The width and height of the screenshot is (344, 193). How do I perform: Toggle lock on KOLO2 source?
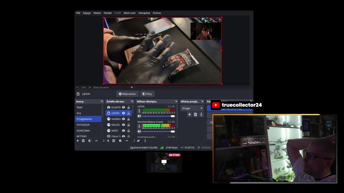point(128,125)
